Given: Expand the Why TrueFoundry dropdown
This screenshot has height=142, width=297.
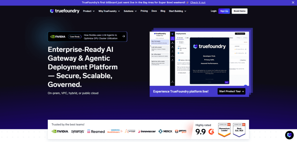Looking at the screenshot, I should pyautogui.click(x=109, y=11).
